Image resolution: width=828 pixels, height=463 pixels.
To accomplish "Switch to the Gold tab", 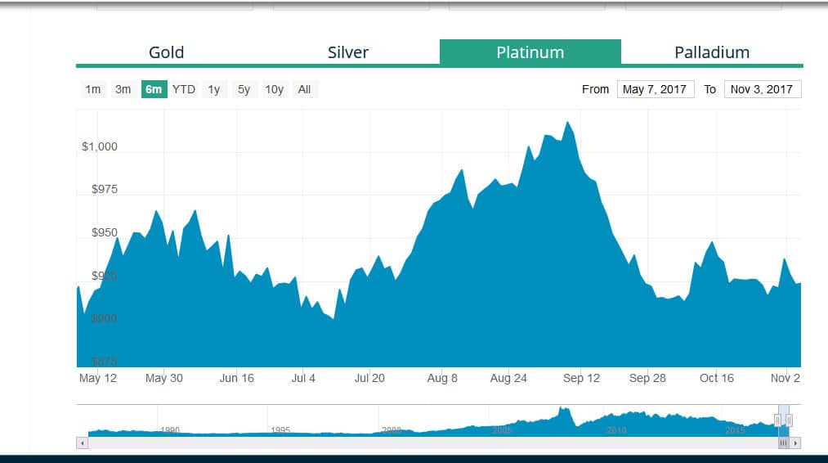I will [x=167, y=52].
